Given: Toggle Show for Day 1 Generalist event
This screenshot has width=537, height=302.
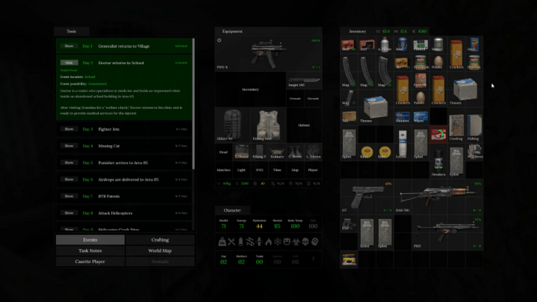Looking at the screenshot, I should point(69,46).
